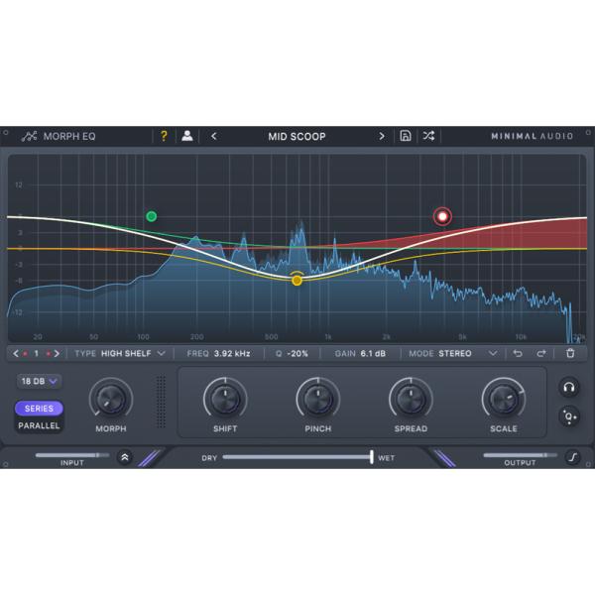Toggle the output soft clip curve button
This screenshot has height=595, width=595.
[x=573, y=457]
